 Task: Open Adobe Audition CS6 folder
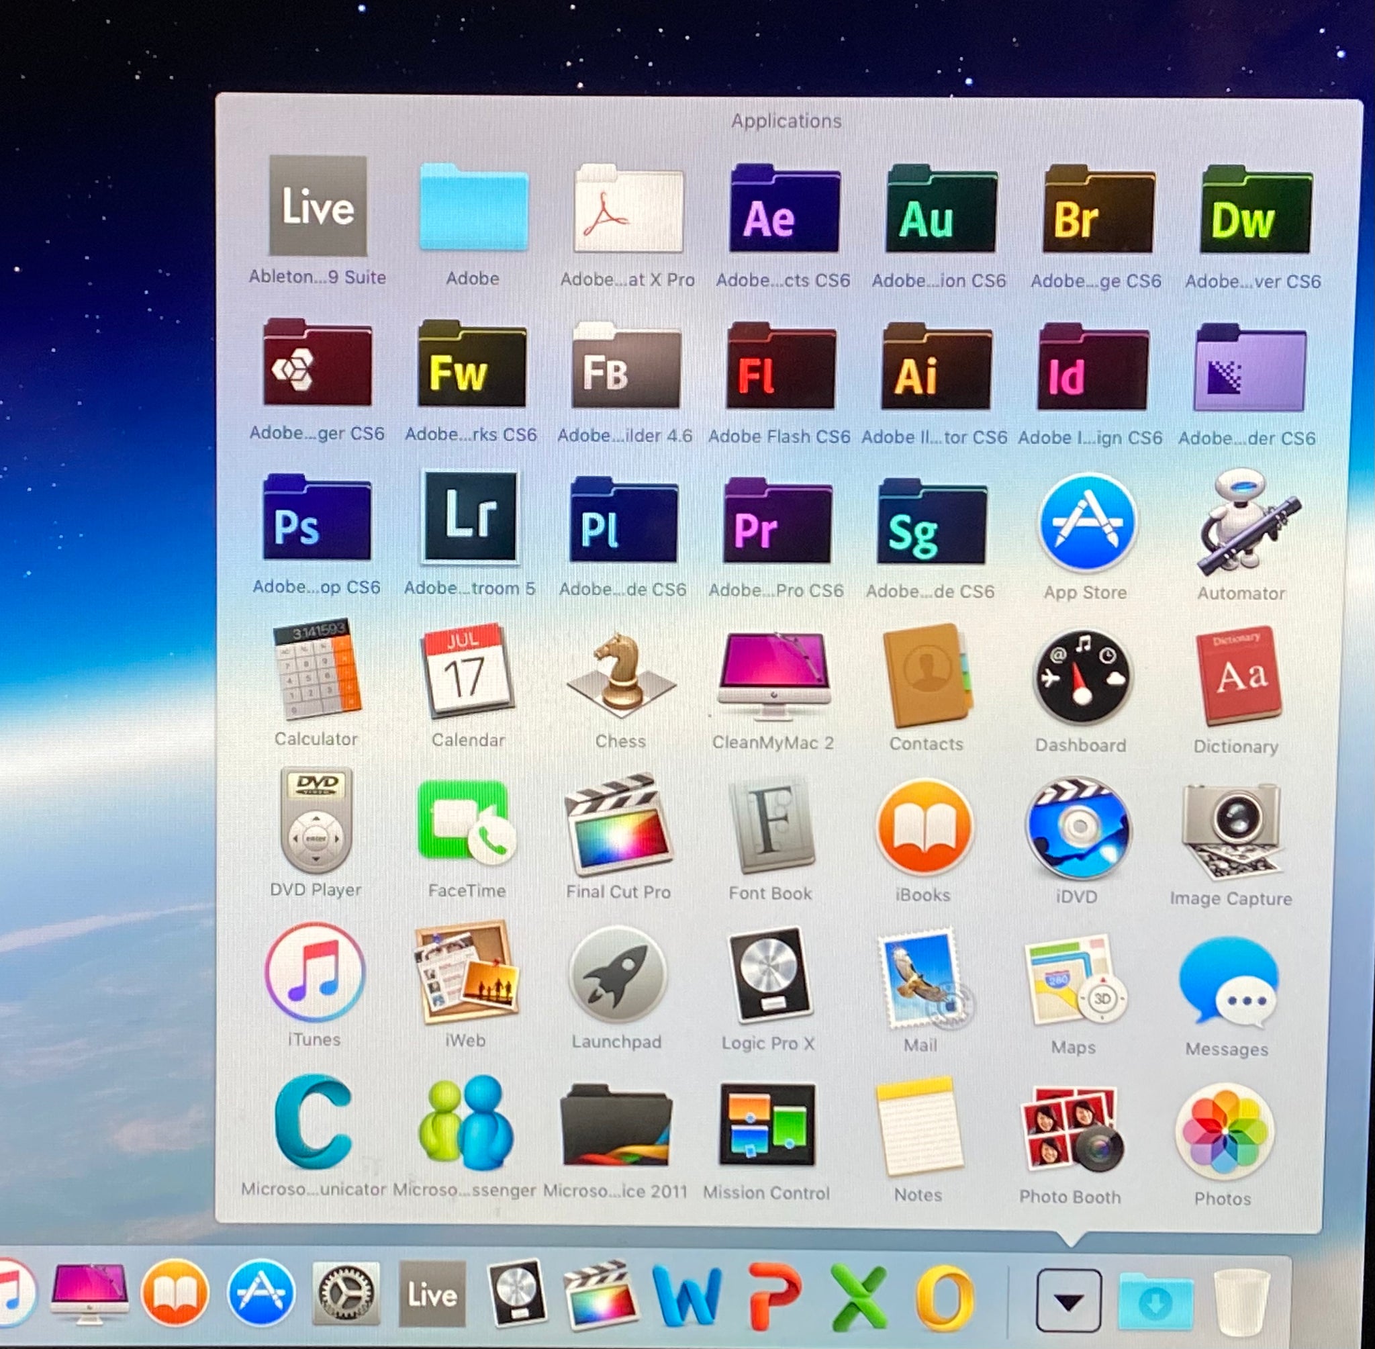(x=941, y=208)
